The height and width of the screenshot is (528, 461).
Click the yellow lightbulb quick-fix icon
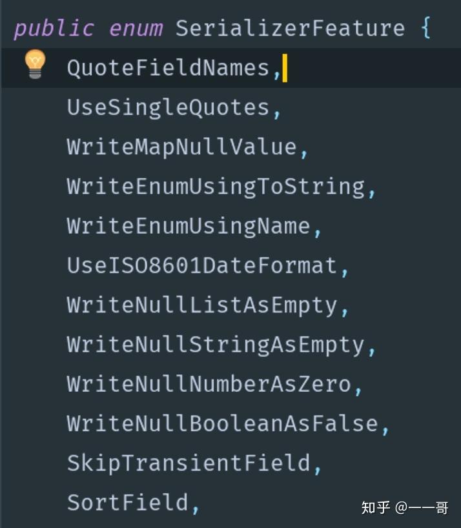pyautogui.click(x=35, y=65)
